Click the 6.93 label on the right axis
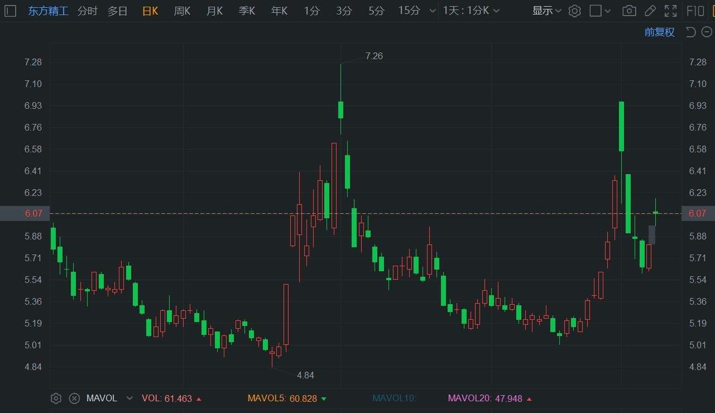This screenshot has width=715, height=413. 698,105
